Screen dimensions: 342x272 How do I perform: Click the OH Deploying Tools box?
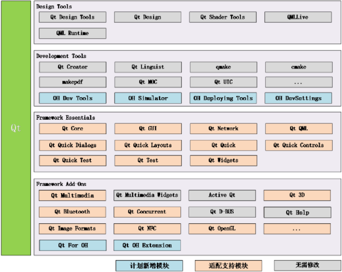tap(223, 98)
